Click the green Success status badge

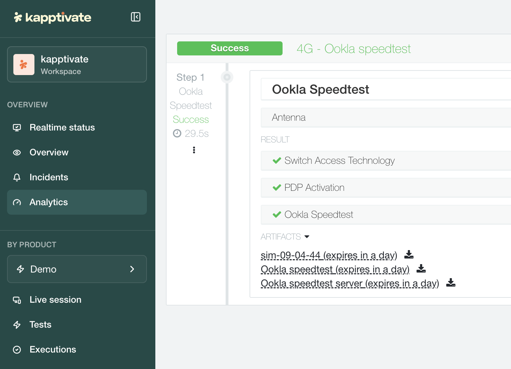(x=230, y=48)
